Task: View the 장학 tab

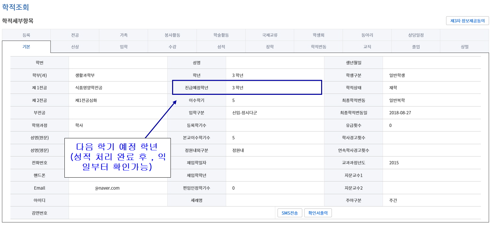Action: click(270, 47)
